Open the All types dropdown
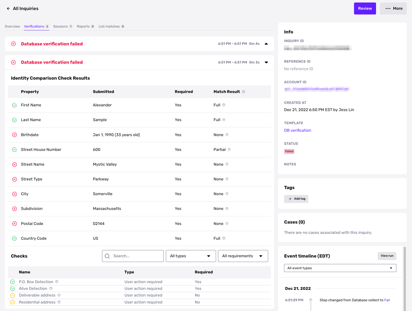412x311 pixels. (191, 256)
